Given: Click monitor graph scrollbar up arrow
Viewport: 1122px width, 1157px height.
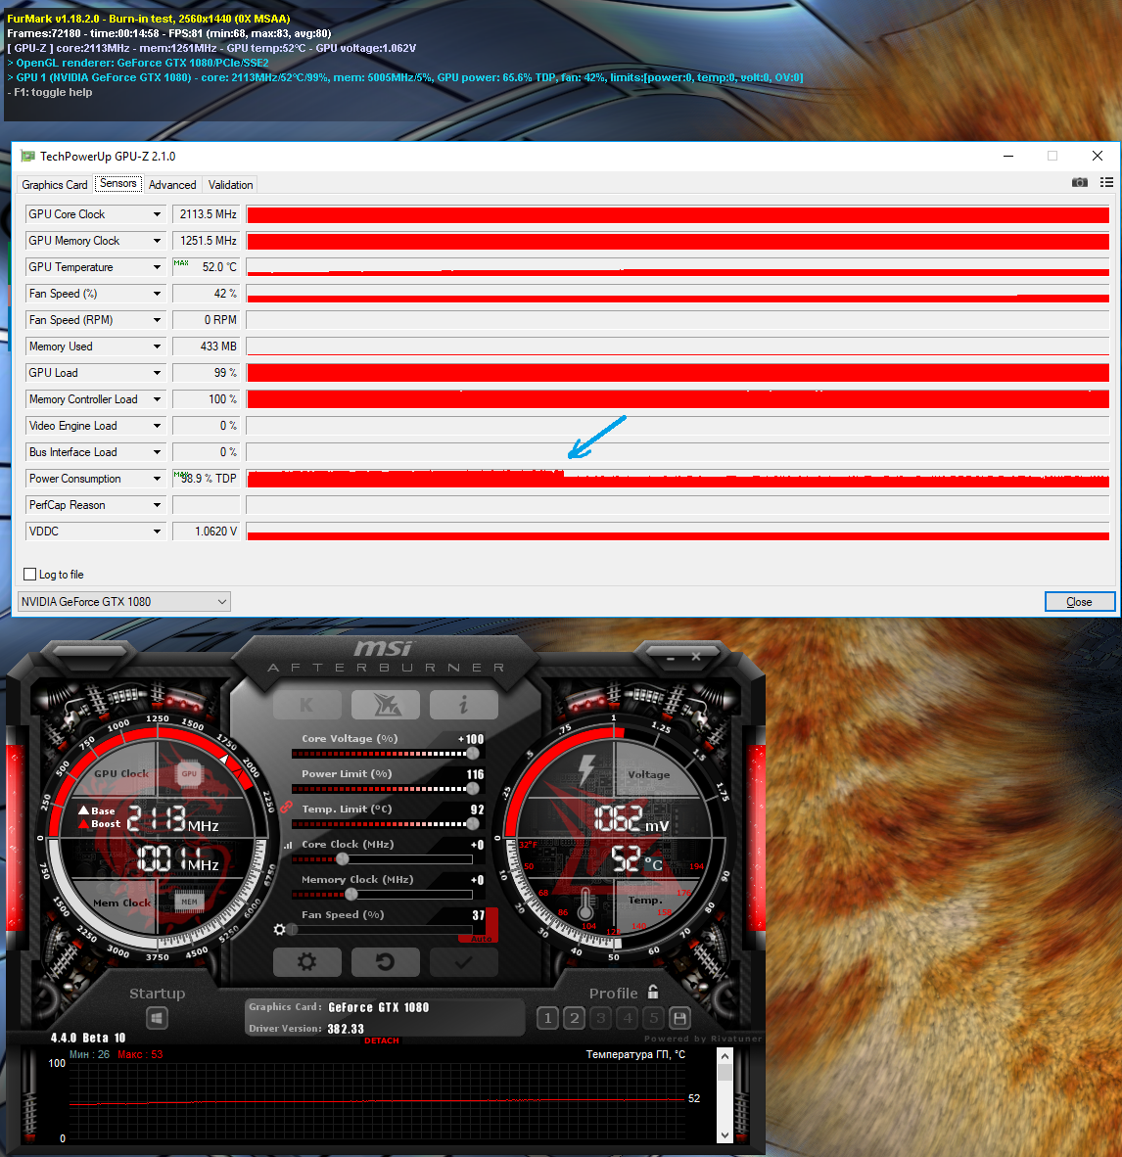Looking at the screenshot, I should tap(725, 1056).
